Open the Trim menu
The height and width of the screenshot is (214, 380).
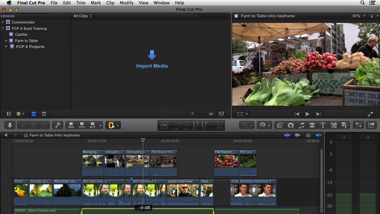coord(80,3)
